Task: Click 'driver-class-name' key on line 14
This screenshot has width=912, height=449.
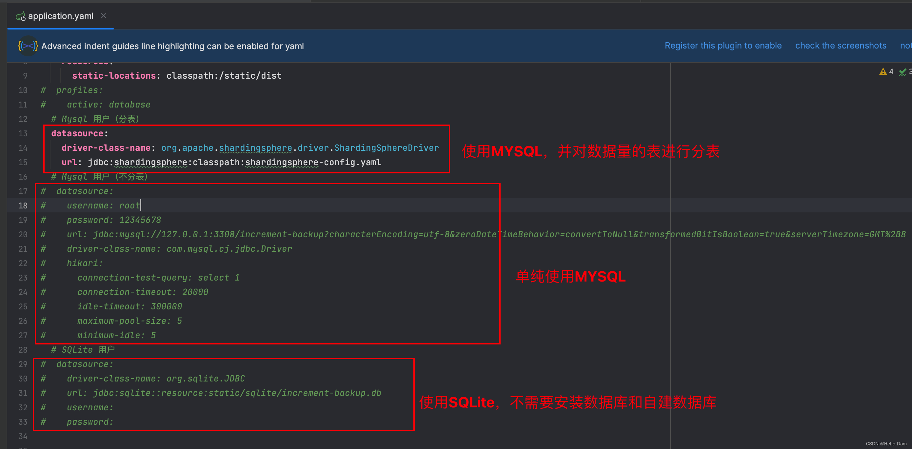Action: [106, 148]
